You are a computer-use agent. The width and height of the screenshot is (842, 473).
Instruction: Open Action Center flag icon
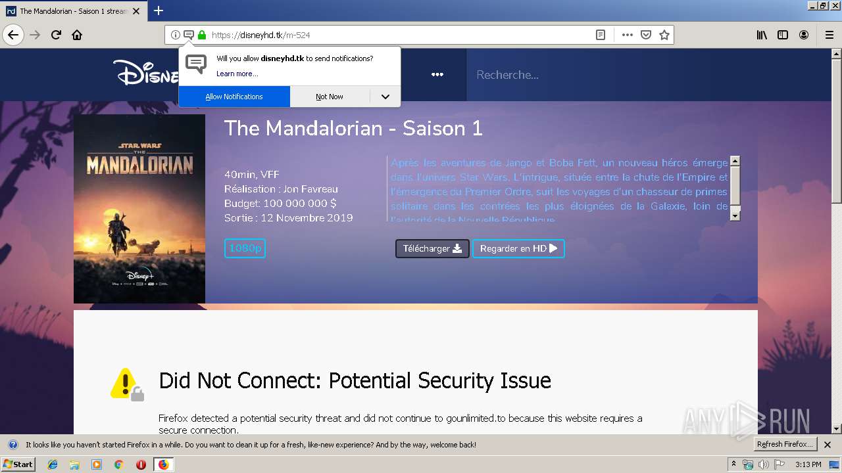(x=780, y=464)
